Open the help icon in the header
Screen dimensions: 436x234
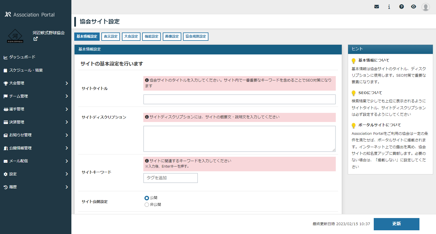click(401, 6)
